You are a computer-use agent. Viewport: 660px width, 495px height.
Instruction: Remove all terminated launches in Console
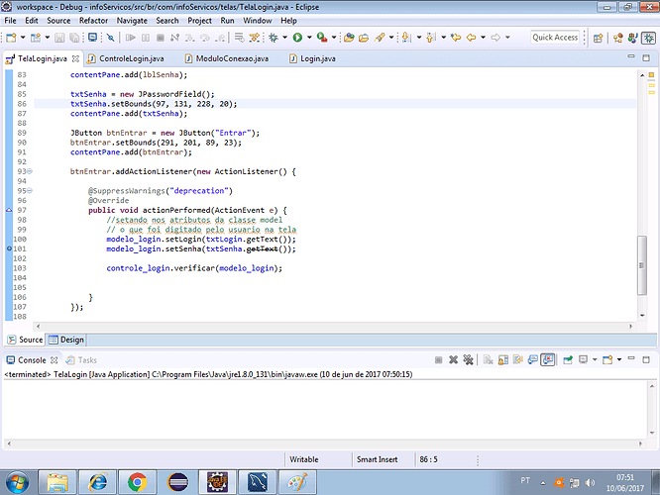468,361
